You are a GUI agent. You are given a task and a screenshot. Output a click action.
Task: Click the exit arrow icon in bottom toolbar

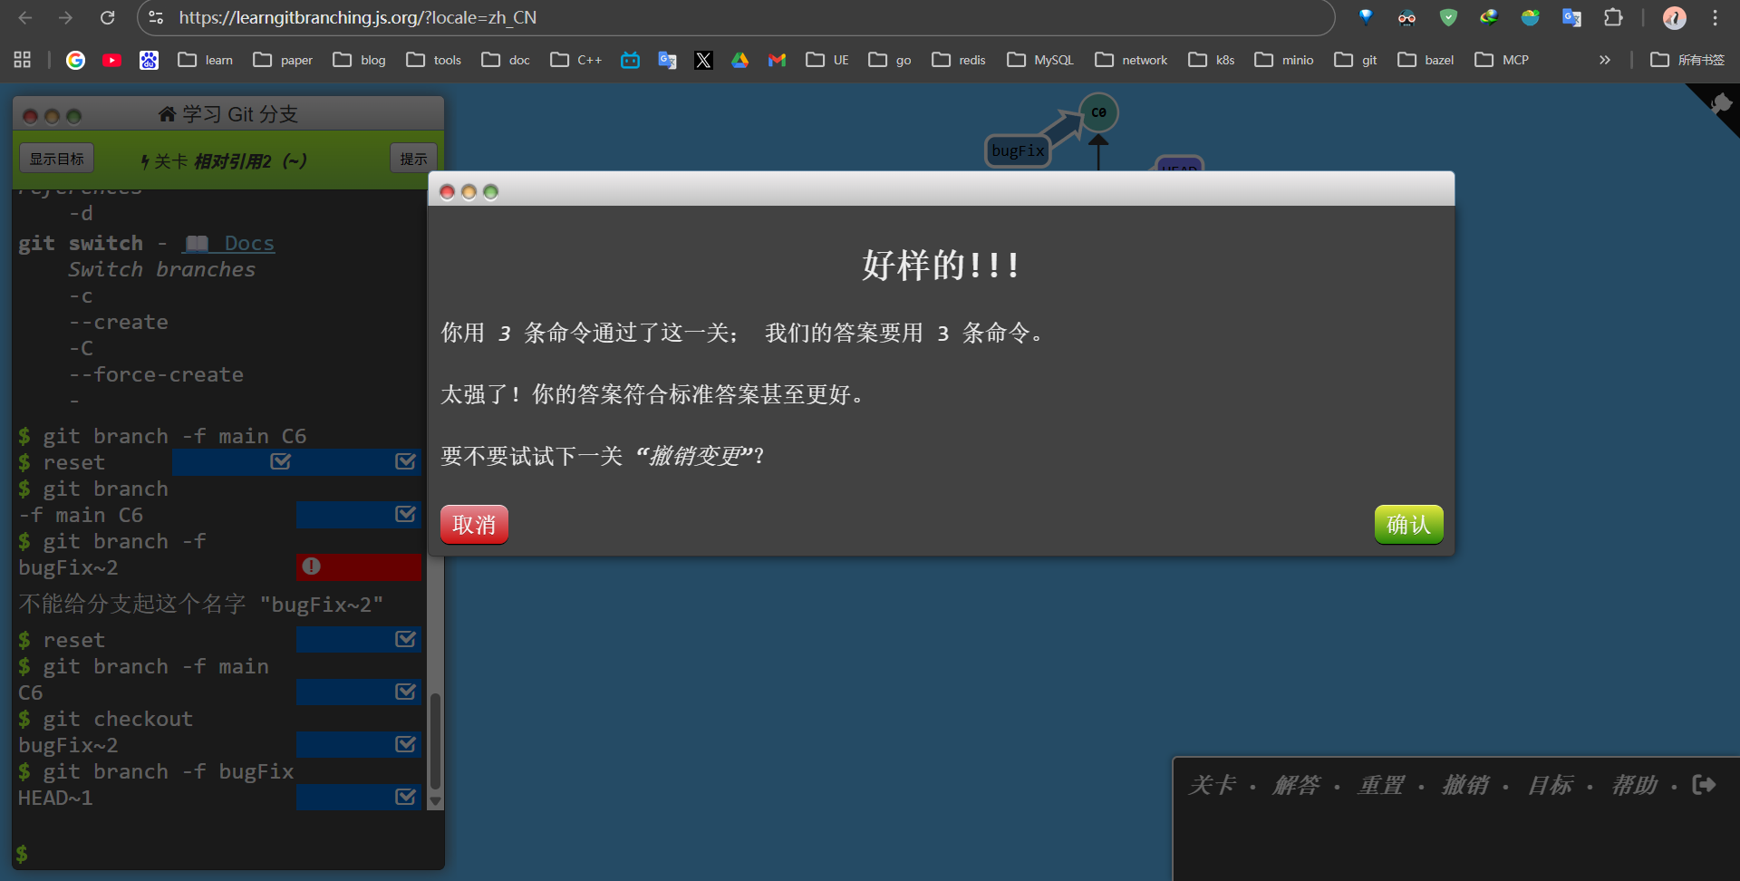pyautogui.click(x=1704, y=784)
